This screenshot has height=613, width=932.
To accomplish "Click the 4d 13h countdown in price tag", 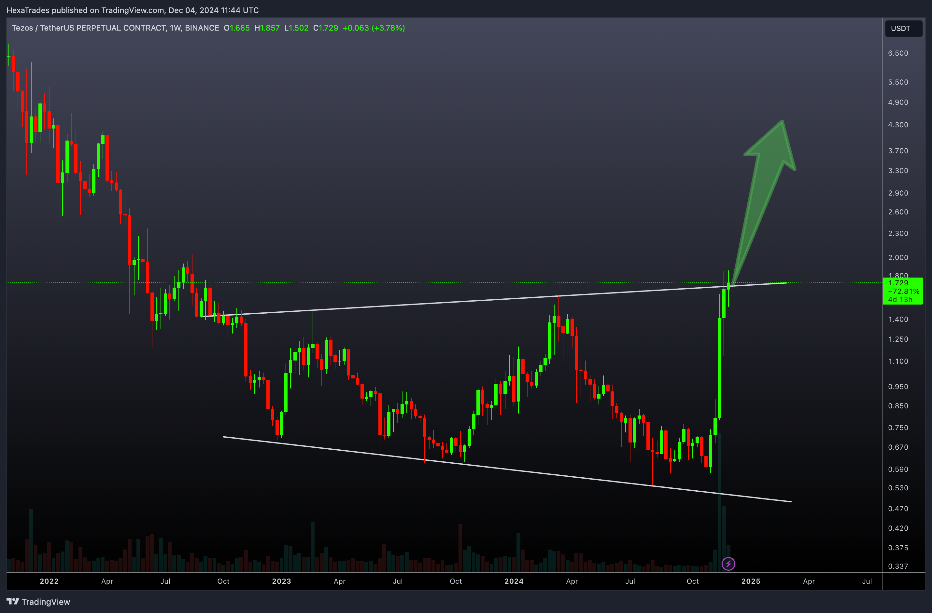I will 900,300.
